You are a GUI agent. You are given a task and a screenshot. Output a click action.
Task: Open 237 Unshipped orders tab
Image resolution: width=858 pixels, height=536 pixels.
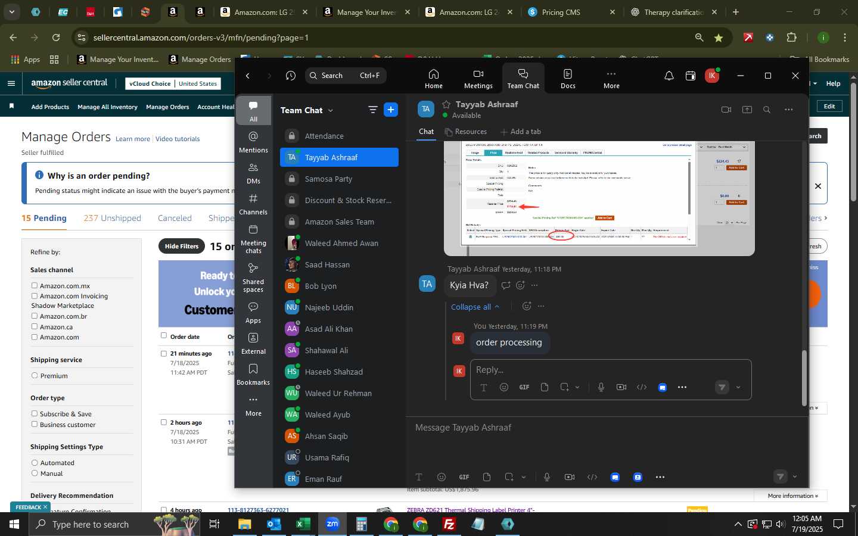point(112,218)
